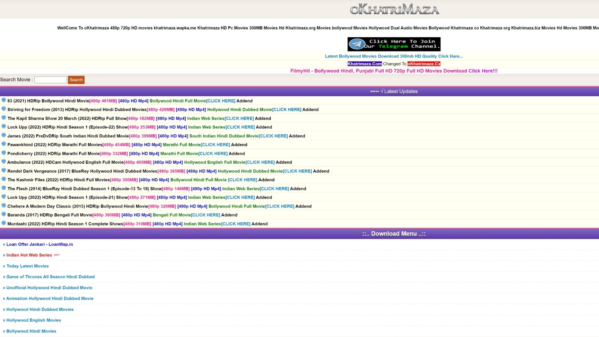Open Lock Upp Season 1 Episode-22 link
The width and height of the screenshot is (599, 337).
coord(140,127)
